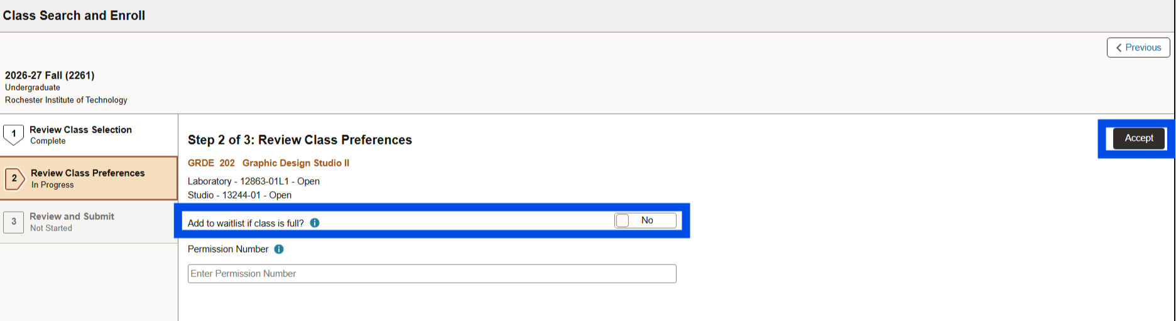Toggle the add to waitlist switch

click(645, 220)
